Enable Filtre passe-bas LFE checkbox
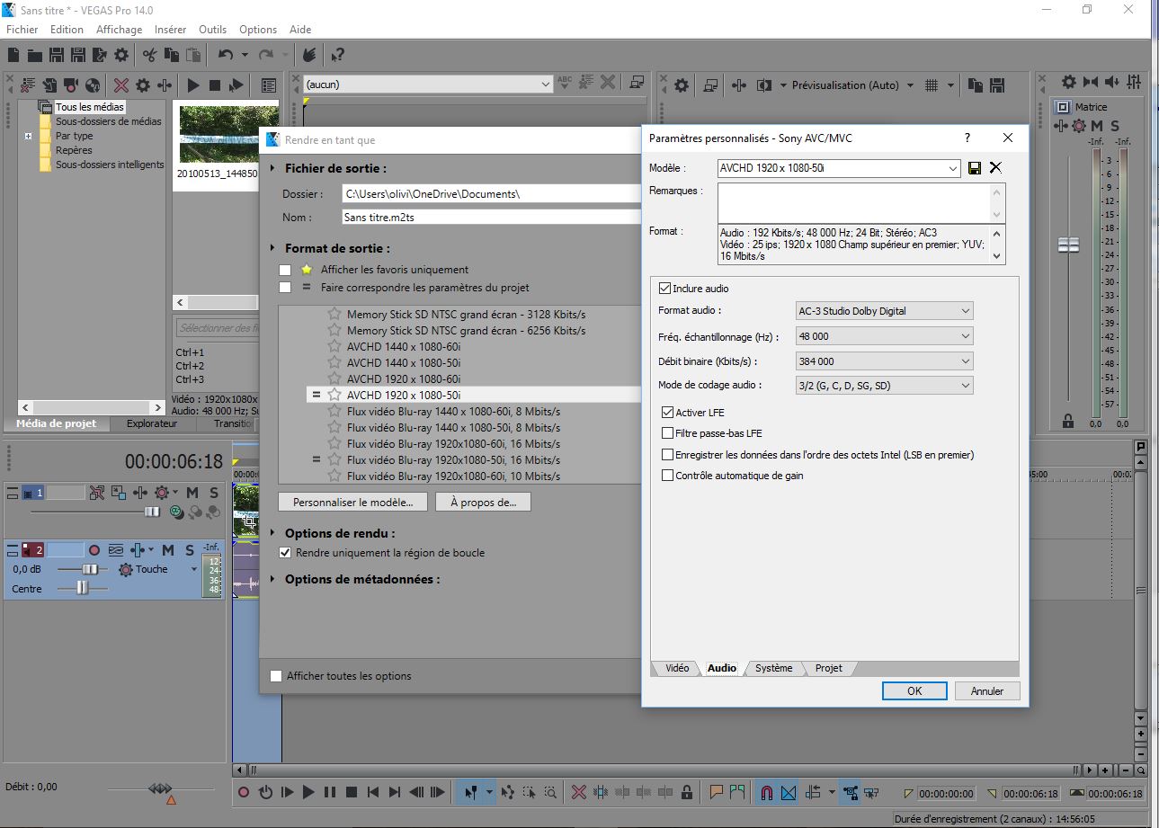The height and width of the screenshot is (828, 1159). click(667, 433)
